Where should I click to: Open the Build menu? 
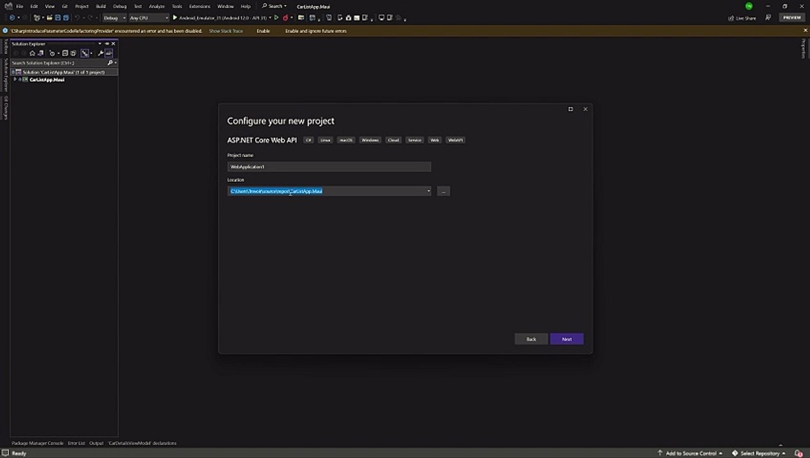tap(101, 6)
